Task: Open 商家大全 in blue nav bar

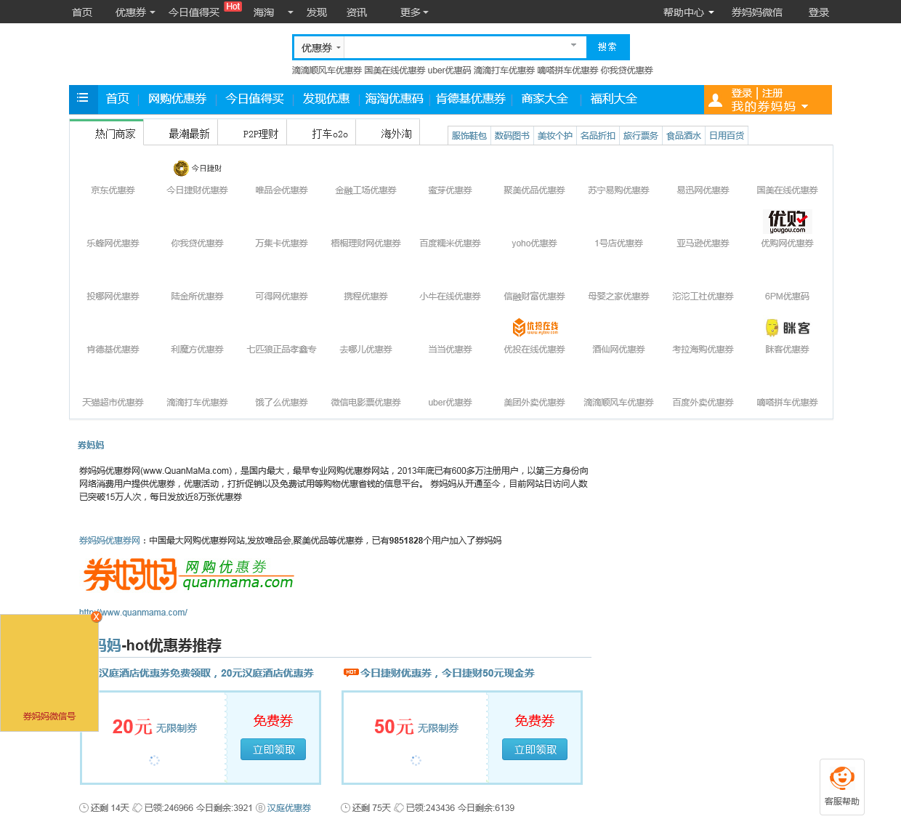Action: (x=544, y=99)
